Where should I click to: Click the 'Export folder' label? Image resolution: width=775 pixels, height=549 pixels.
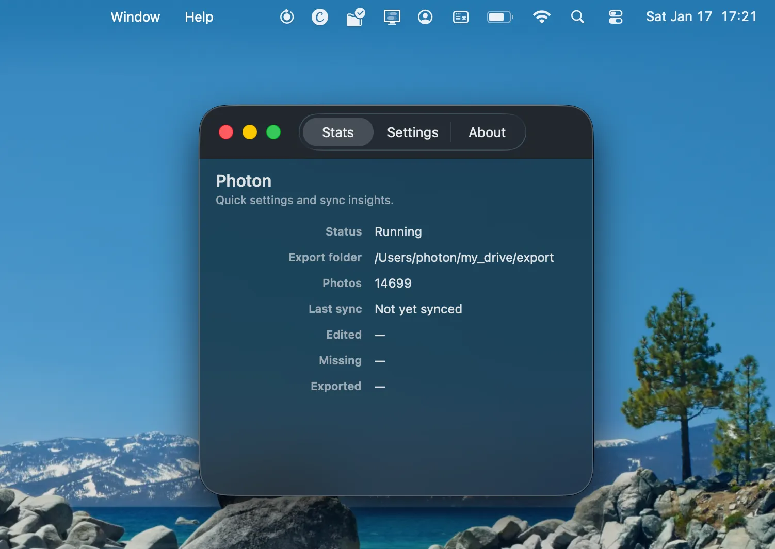point(325,257)
